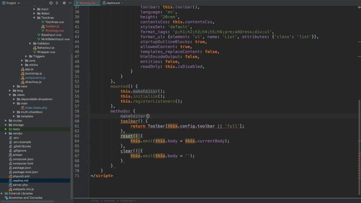The height and width of the screenshot is (203, 361).
Task: Select the readme.md file in the project tree
Action: [x=35, y=180]
